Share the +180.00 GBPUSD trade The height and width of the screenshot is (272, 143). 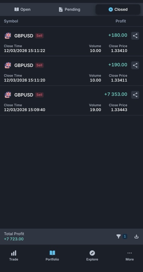135,36
